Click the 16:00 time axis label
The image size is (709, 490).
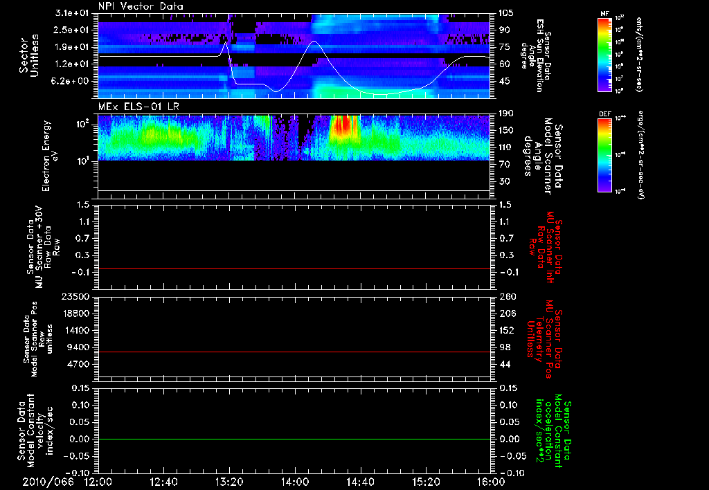(491, 482)
